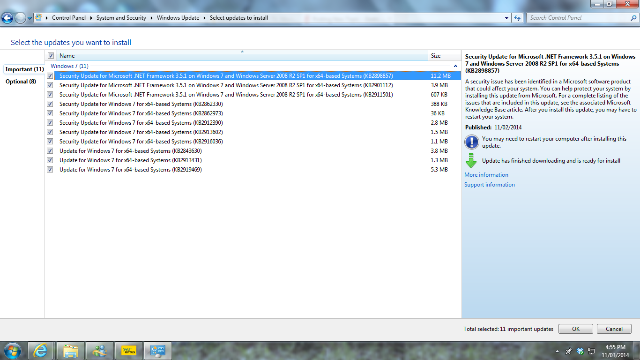Open Windows Live Messenger taskbar icon
The image size is (640, 360).
[99, 351]
